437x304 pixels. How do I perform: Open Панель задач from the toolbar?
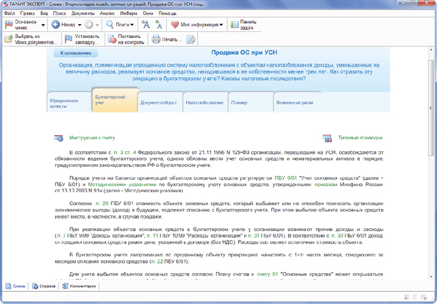243,24
